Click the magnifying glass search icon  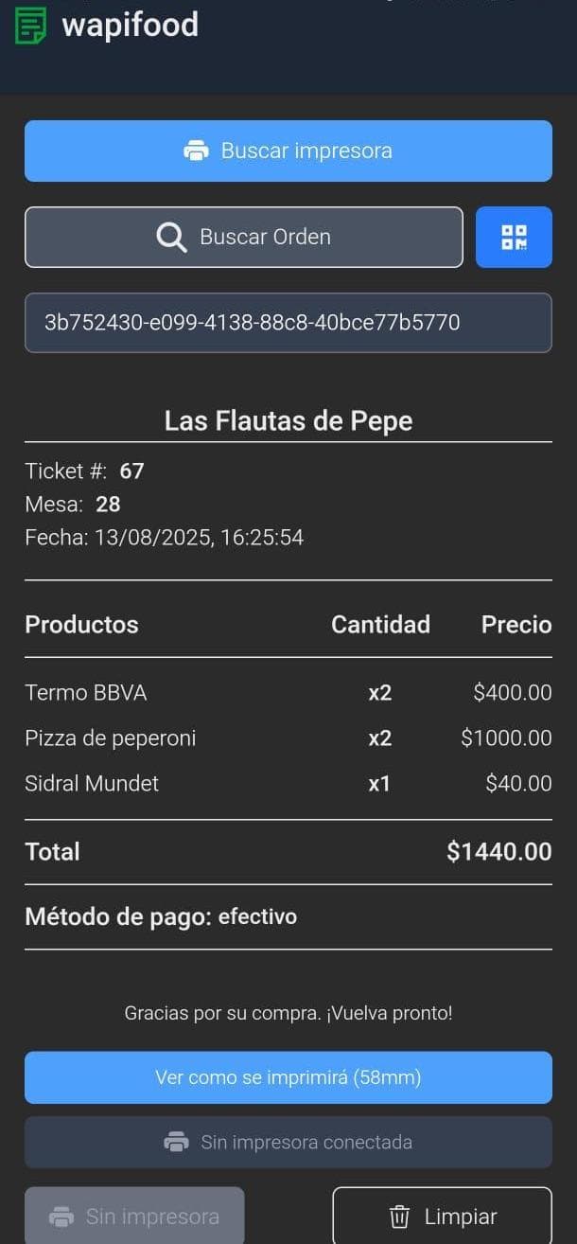coord(170,237)
